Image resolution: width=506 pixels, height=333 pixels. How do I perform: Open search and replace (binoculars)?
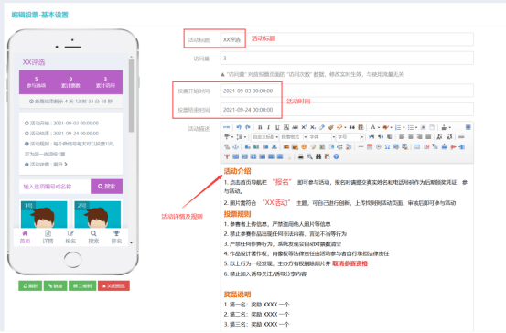318,156
